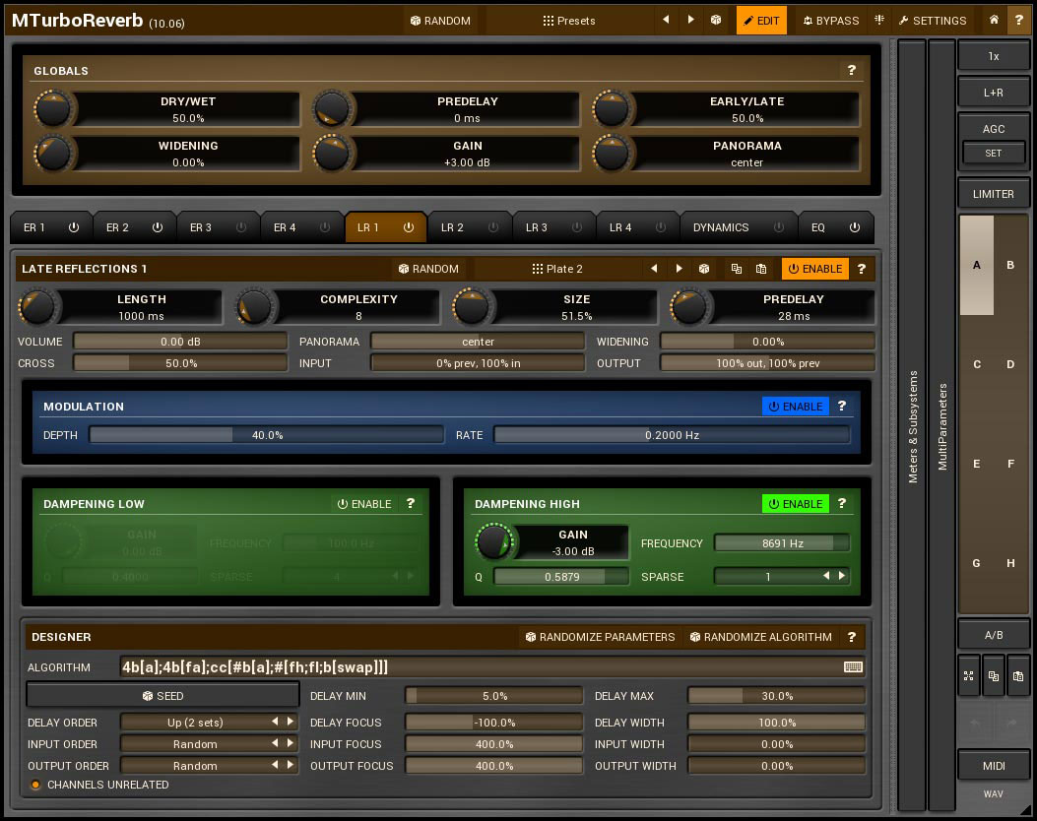
Task: Click the Randomize Algorithm button
Action: [x=760, y=637]
